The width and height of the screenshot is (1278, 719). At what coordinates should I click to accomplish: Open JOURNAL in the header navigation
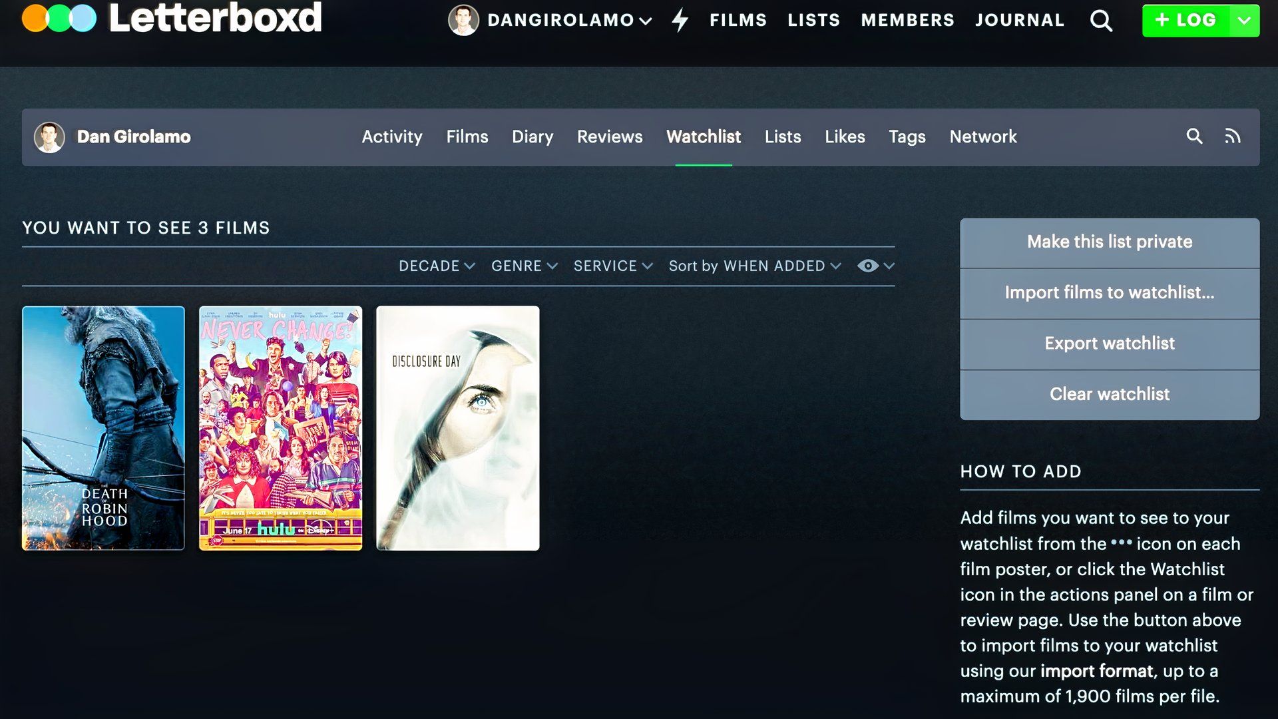click(x=1020, y=20)
